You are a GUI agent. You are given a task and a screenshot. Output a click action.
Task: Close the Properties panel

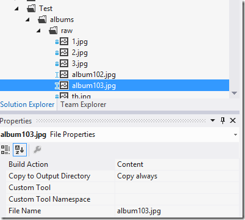coord(233,120)
